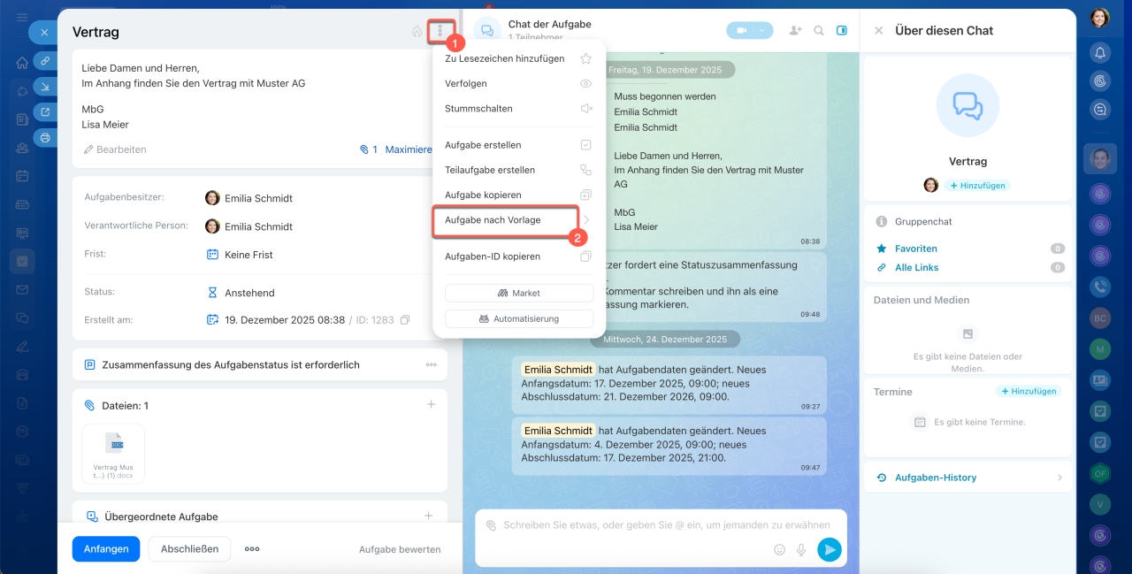Click the Anfangen button

click(106, 548)
